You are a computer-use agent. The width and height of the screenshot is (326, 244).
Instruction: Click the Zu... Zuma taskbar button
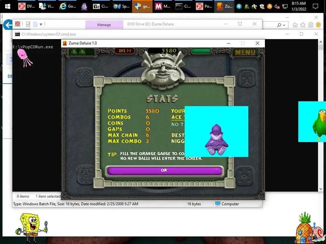point(224,6)
